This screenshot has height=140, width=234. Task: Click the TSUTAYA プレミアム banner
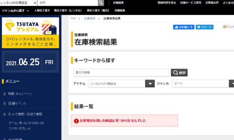[30, 33]
